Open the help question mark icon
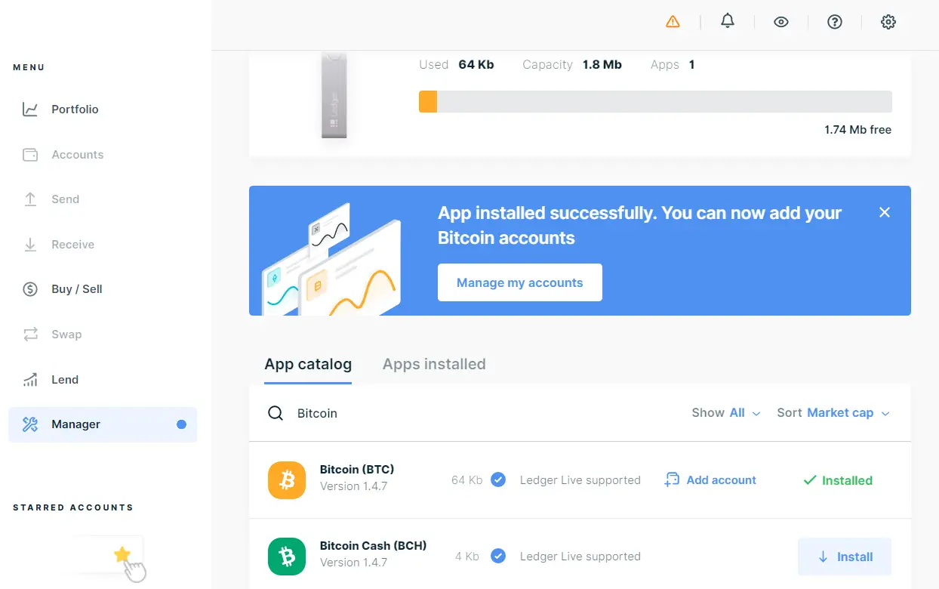 click(835, 22)
